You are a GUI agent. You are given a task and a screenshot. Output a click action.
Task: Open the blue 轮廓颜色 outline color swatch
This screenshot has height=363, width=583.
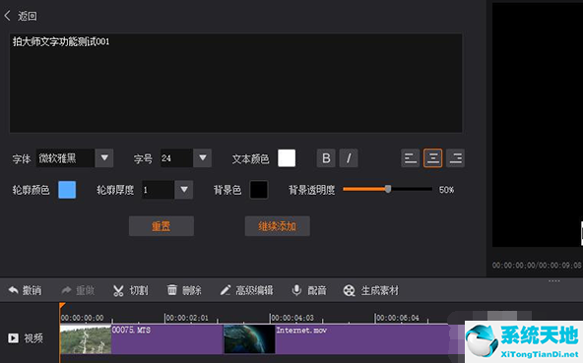[x=67, y=190]
